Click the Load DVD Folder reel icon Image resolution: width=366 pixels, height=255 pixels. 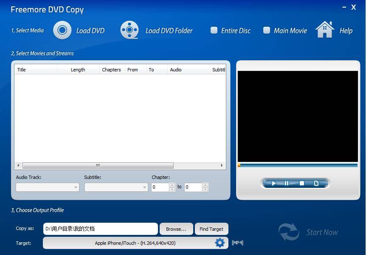[129, 30]
